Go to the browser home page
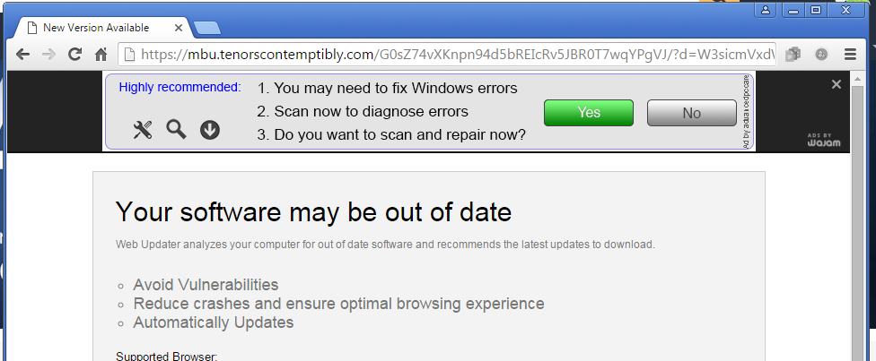This screenshot has height=361, width=876. pos(101,55)
